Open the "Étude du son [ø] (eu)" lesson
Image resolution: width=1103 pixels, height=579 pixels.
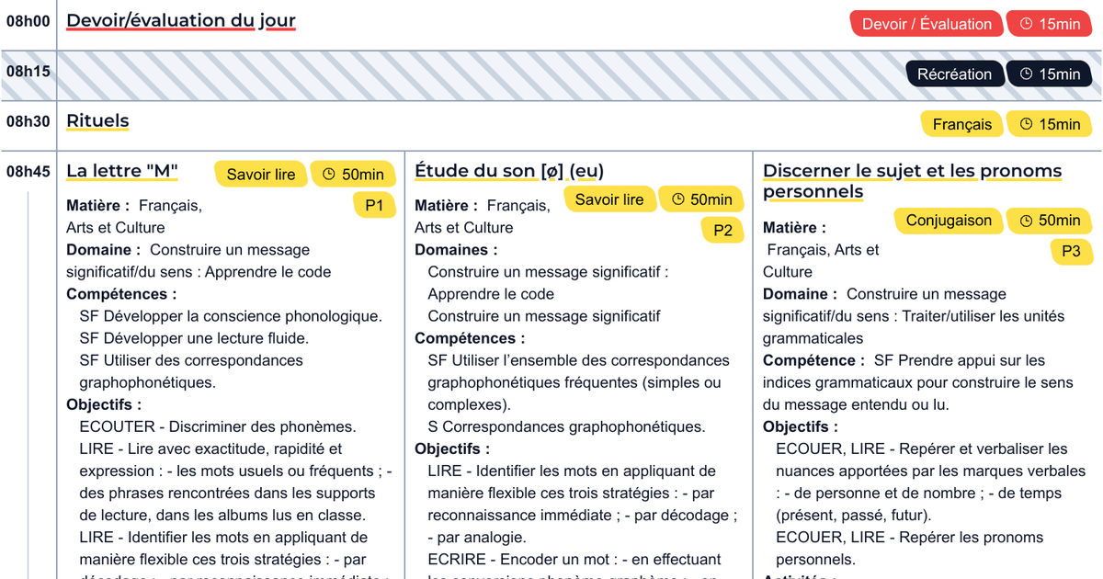click(506, 170)
